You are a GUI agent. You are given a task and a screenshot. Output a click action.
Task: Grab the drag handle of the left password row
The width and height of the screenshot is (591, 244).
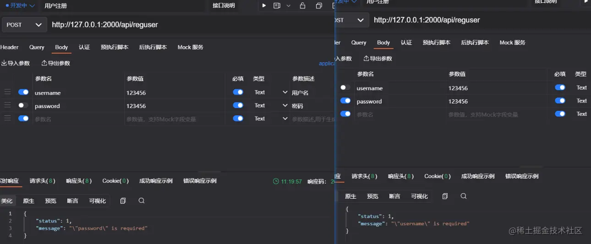[x=7, y=105]
